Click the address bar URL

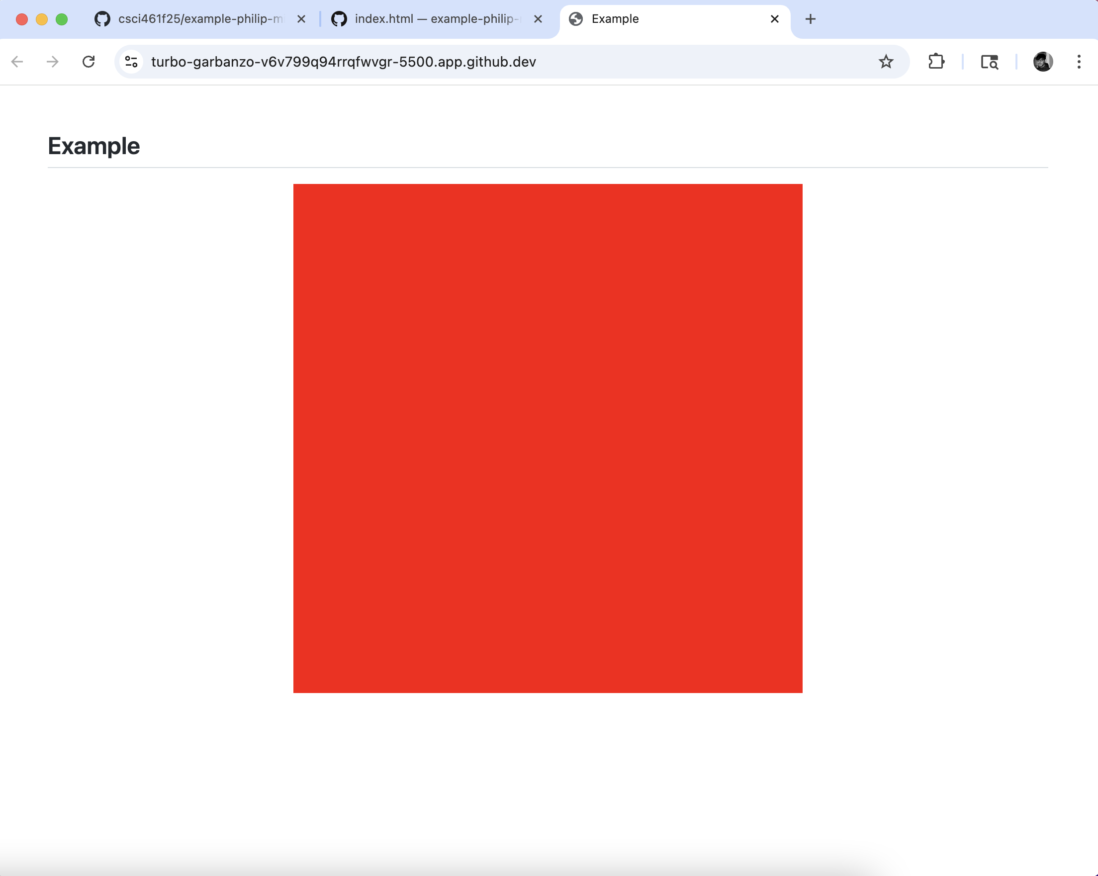pos(344,62)
